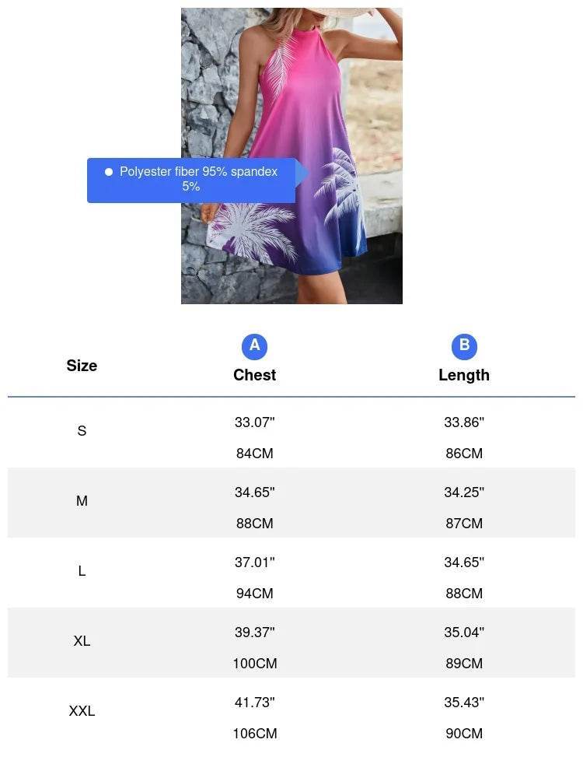Click the 33.07" chest value

tap(254, 422)
